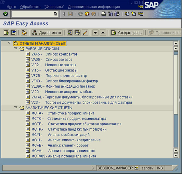Click the Создать роль button
182x174 pixels.
tap(127, 33)
